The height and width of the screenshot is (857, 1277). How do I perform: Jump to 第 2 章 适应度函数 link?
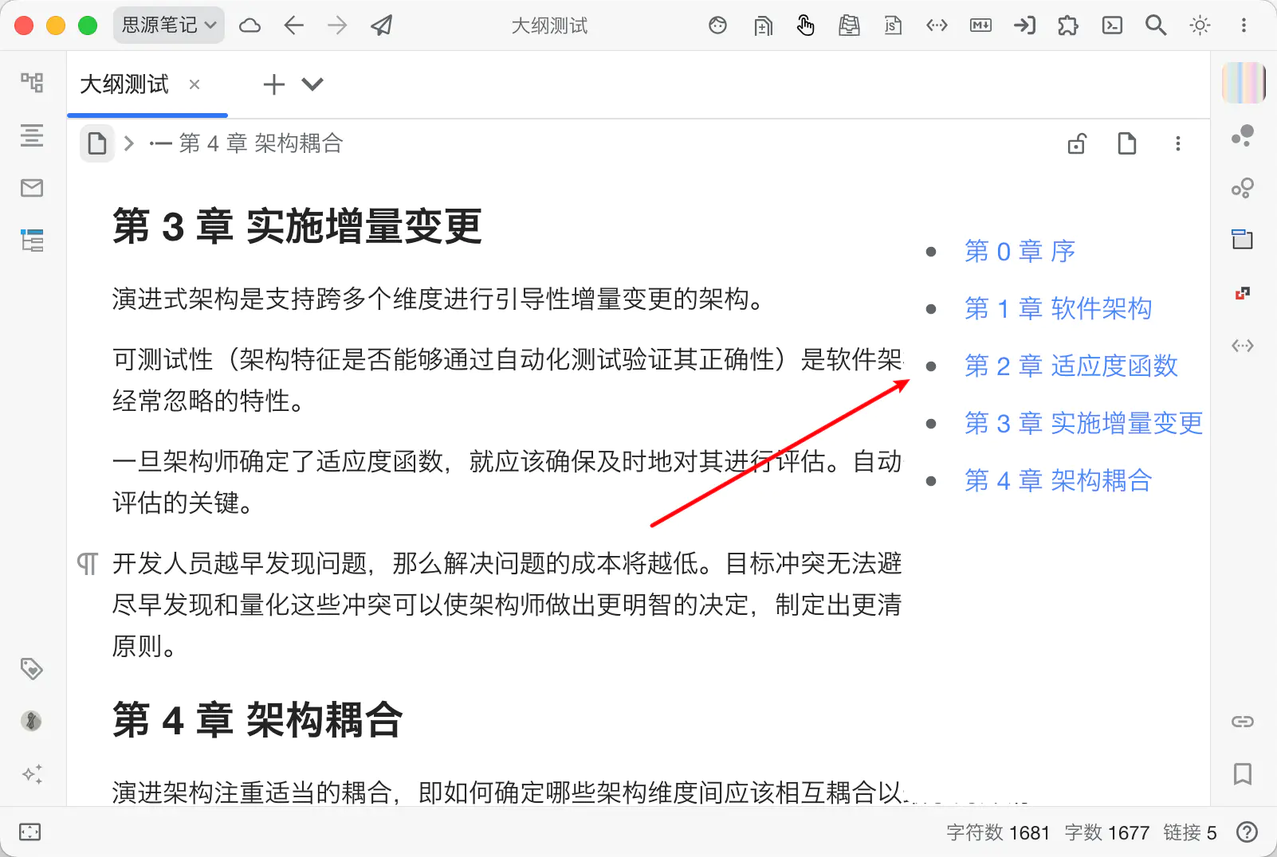1071,366
